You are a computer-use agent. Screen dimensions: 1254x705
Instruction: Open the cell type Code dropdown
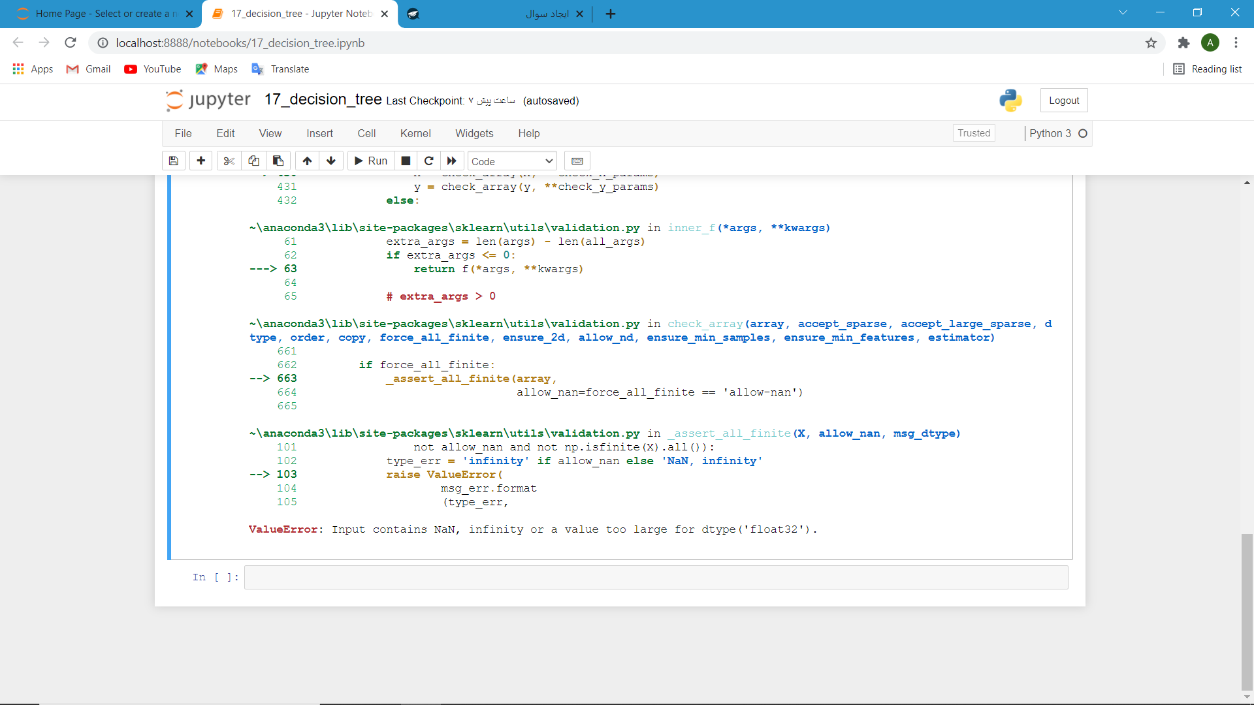512,161
